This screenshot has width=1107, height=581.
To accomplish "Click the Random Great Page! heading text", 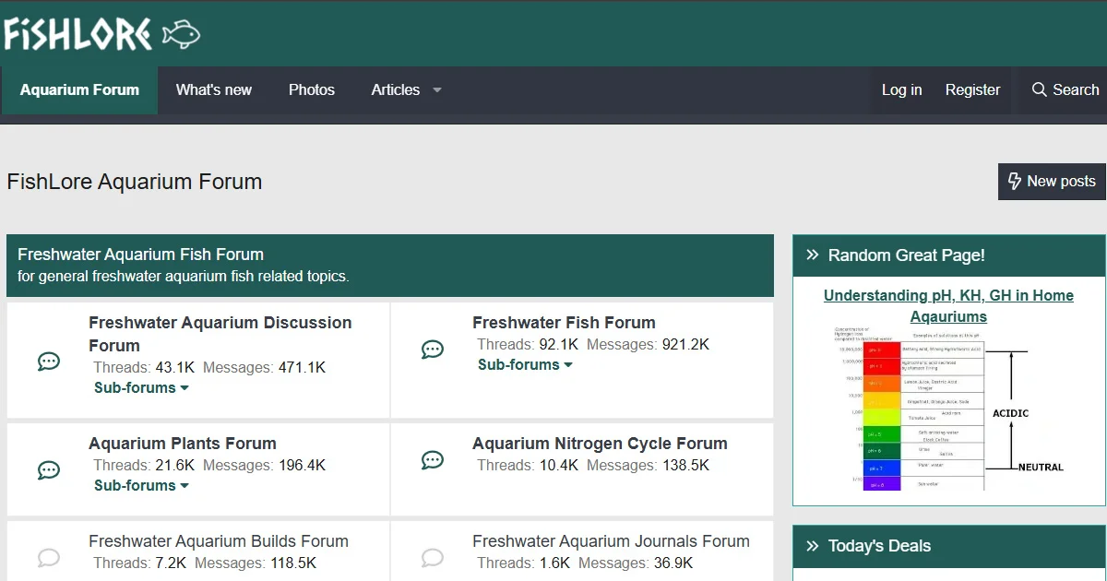I will pyautogui.click(x=906, y=255).
